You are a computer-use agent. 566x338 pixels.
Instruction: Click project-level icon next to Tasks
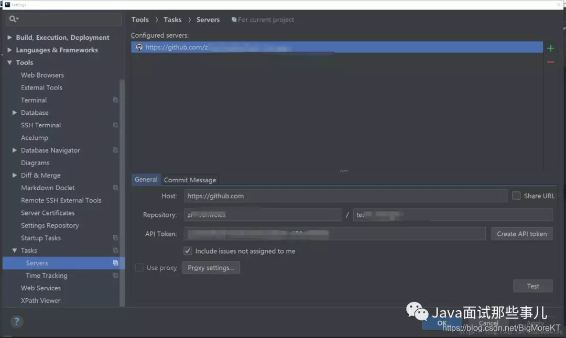coord(115,250)
